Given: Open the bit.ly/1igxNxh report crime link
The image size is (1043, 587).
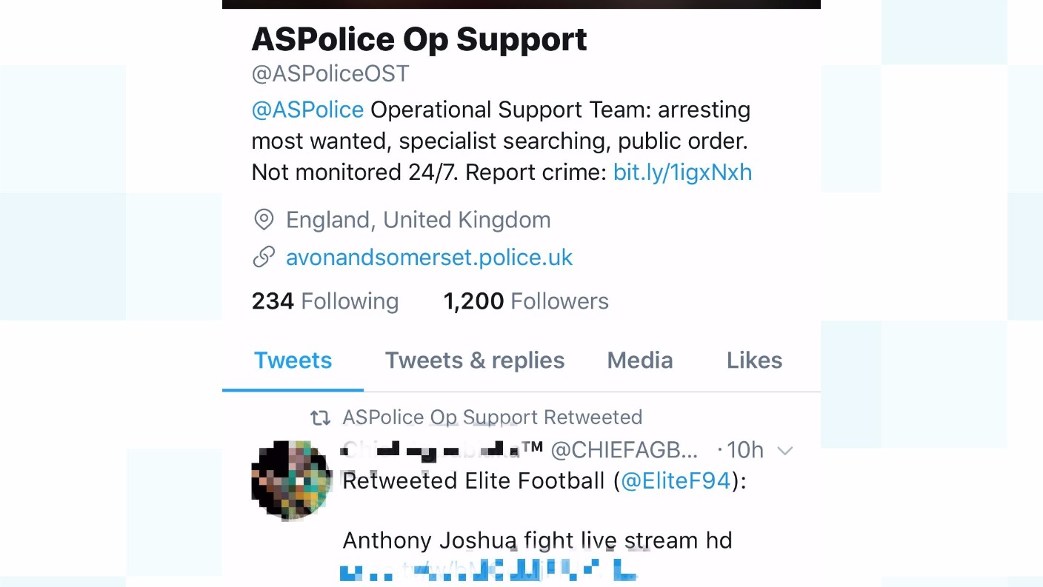Looking at the screenshot, I should (x=682, y=172).
